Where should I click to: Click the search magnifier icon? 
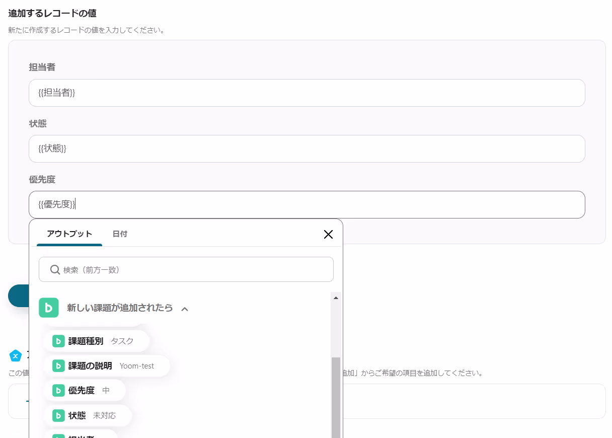click(55, 270)
